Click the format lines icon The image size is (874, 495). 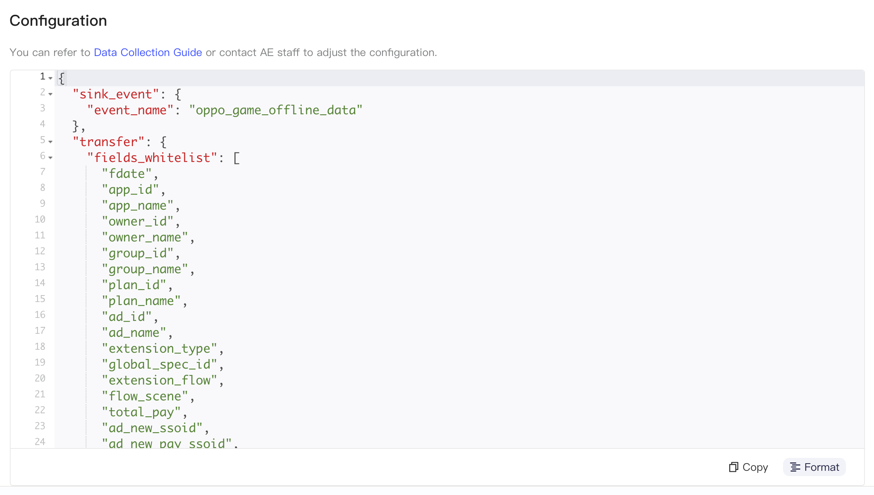point(795,467)
